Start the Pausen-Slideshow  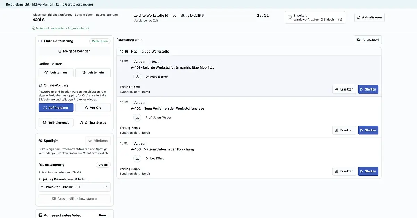pyautogui.click(x=74, y=199)
